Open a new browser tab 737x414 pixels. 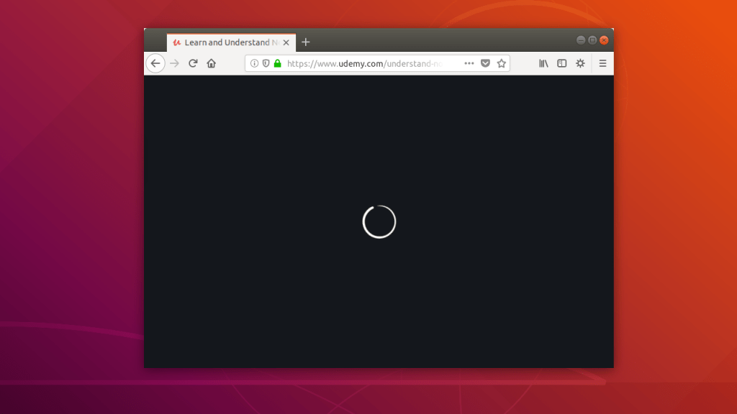(306, 42)
